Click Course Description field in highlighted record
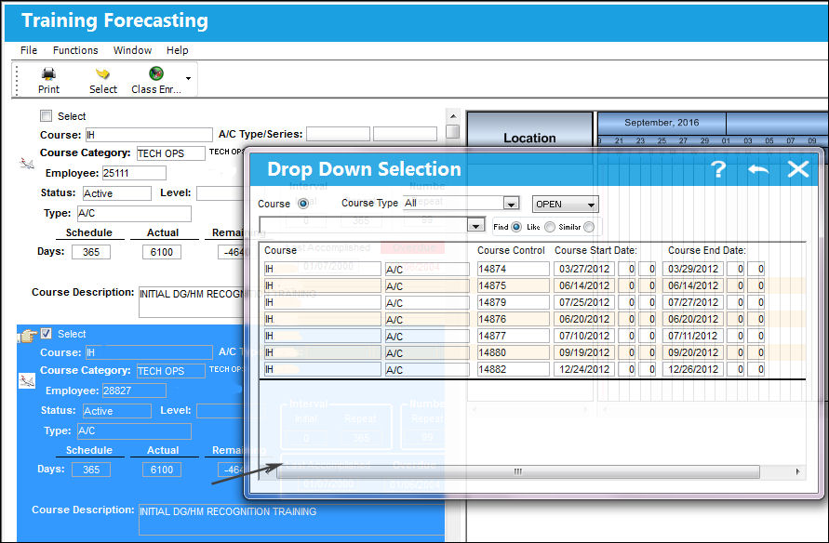The width and height of the screenshot is (829, 543). pyautogui.click(x=291, y=520)
